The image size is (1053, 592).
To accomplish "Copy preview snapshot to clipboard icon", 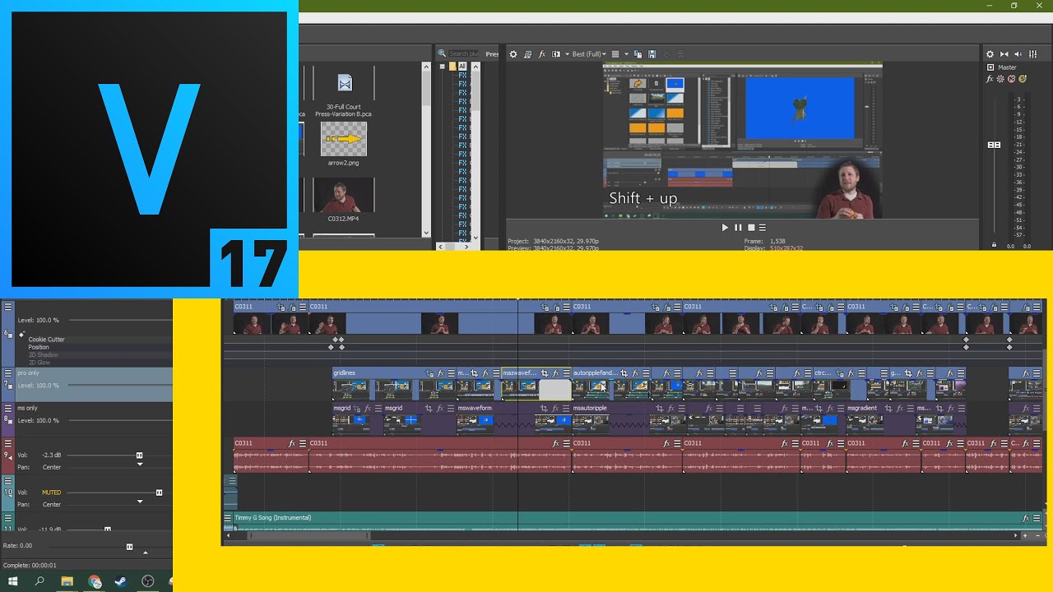I will (638, 54).
